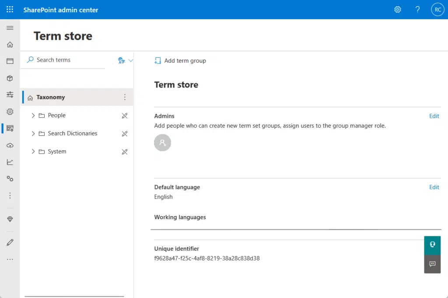Select the unique identifier GUID text
This screenshot has width=448, height=298.
click(207, 258)
